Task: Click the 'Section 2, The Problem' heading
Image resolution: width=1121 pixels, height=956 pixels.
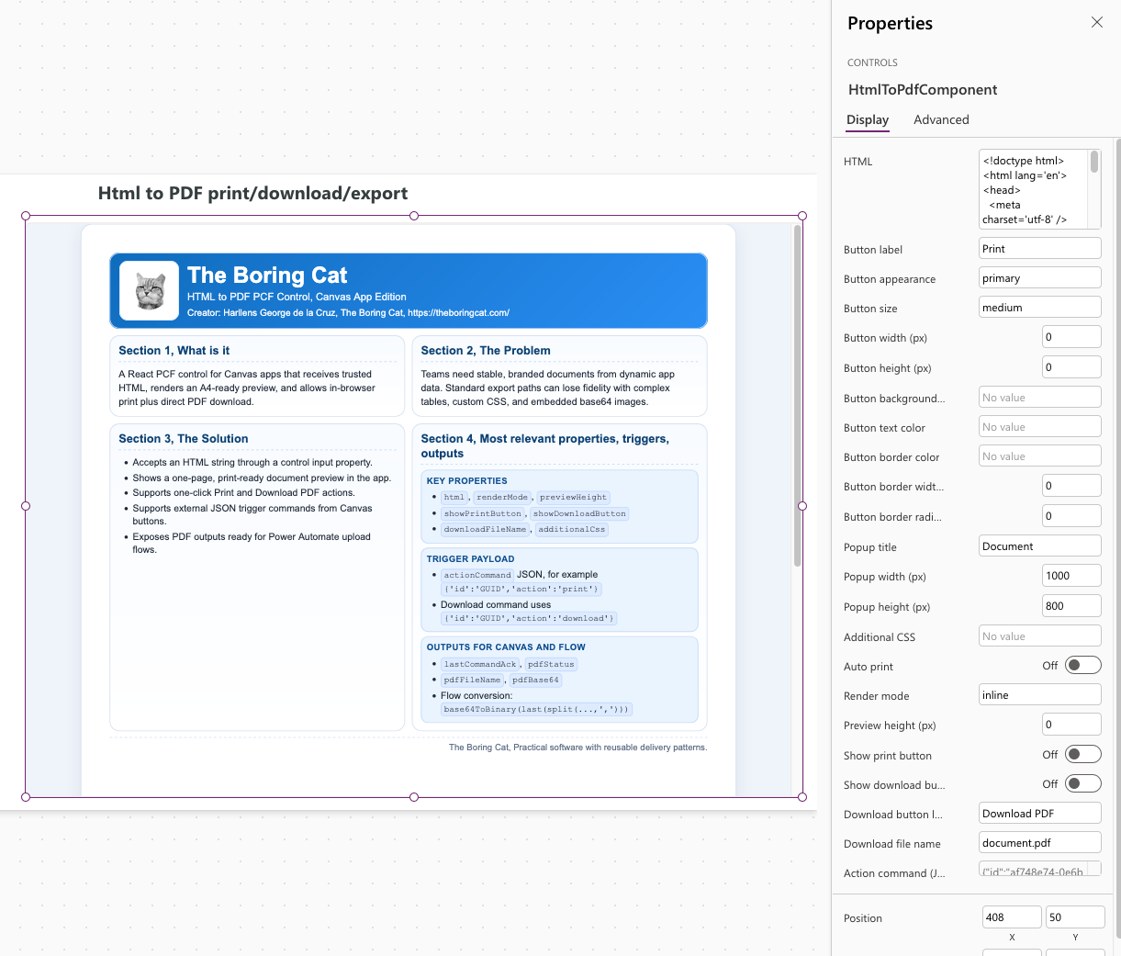Action: pos(486,351)
